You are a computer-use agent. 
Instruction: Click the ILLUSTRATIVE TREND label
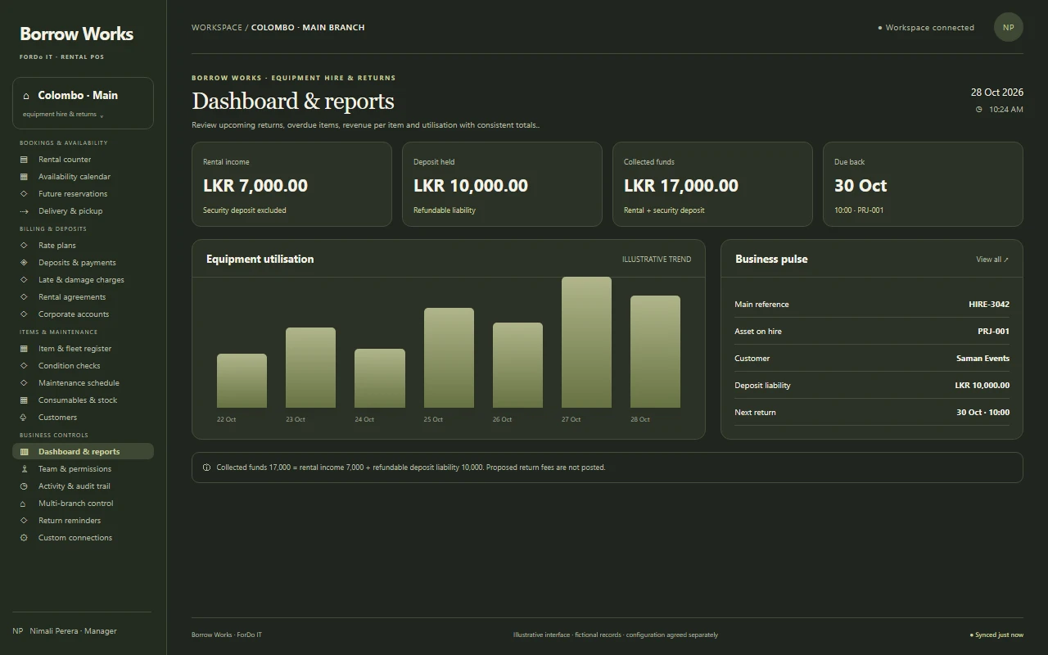[x=657, y=260]
